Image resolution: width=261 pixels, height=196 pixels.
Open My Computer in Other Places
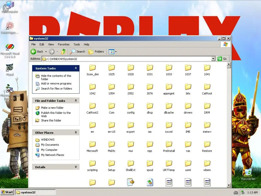[49, 150]
